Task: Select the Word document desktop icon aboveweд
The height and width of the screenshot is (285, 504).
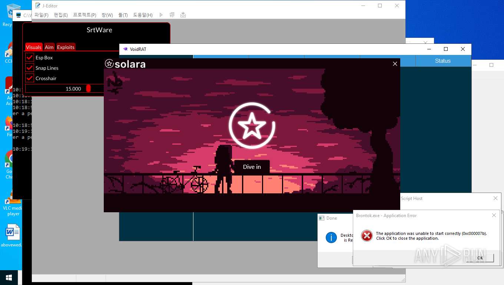Action: [x=12, y=235]
